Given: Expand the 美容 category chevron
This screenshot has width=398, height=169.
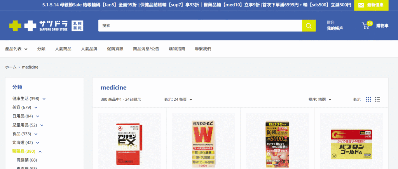Looking at the screenshot, I should click(36, 107).
